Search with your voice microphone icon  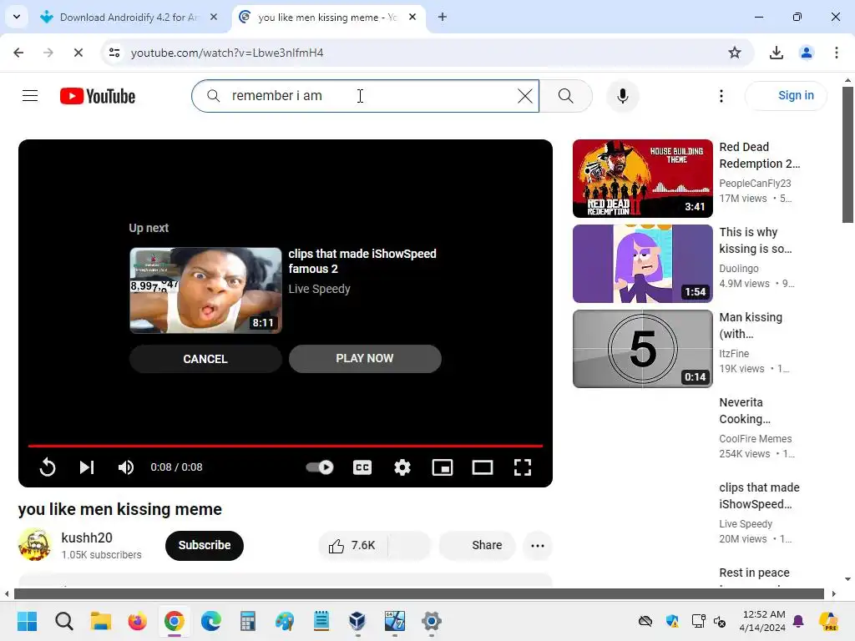[622, 96]
